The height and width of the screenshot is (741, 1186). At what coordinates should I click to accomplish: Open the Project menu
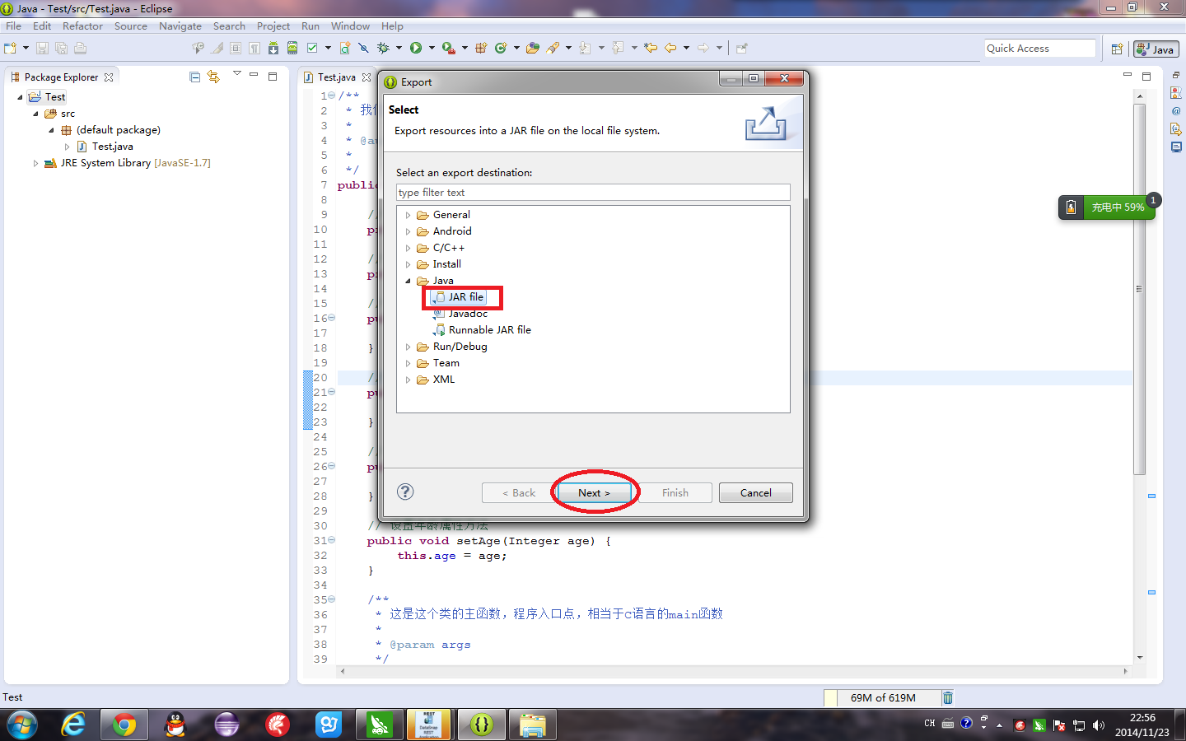pyautogui.click(x=273, y=26)
